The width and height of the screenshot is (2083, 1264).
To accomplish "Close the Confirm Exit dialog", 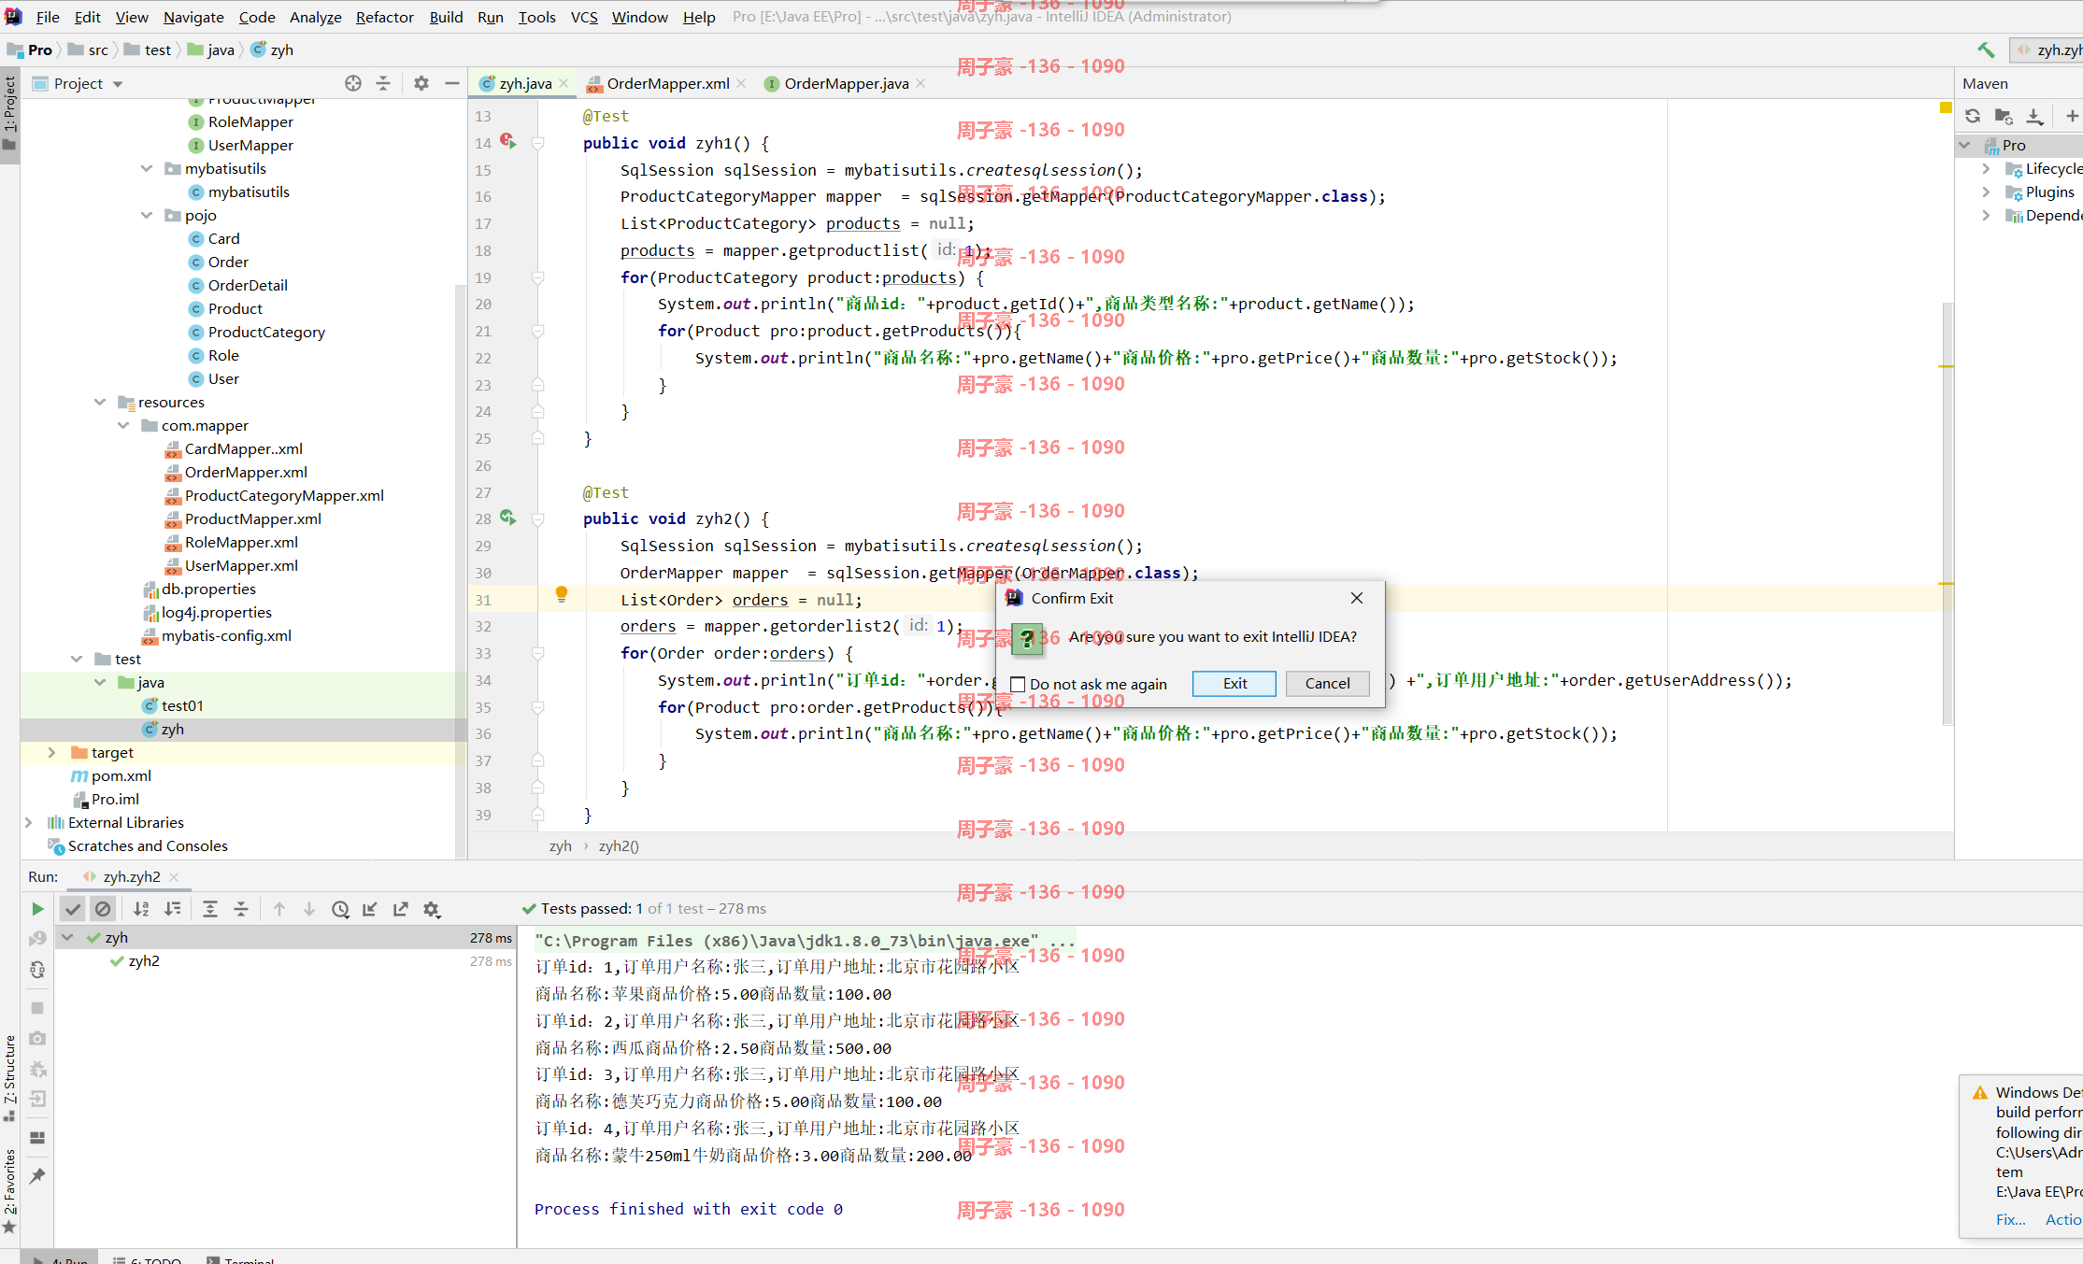I will [1357, 598].
